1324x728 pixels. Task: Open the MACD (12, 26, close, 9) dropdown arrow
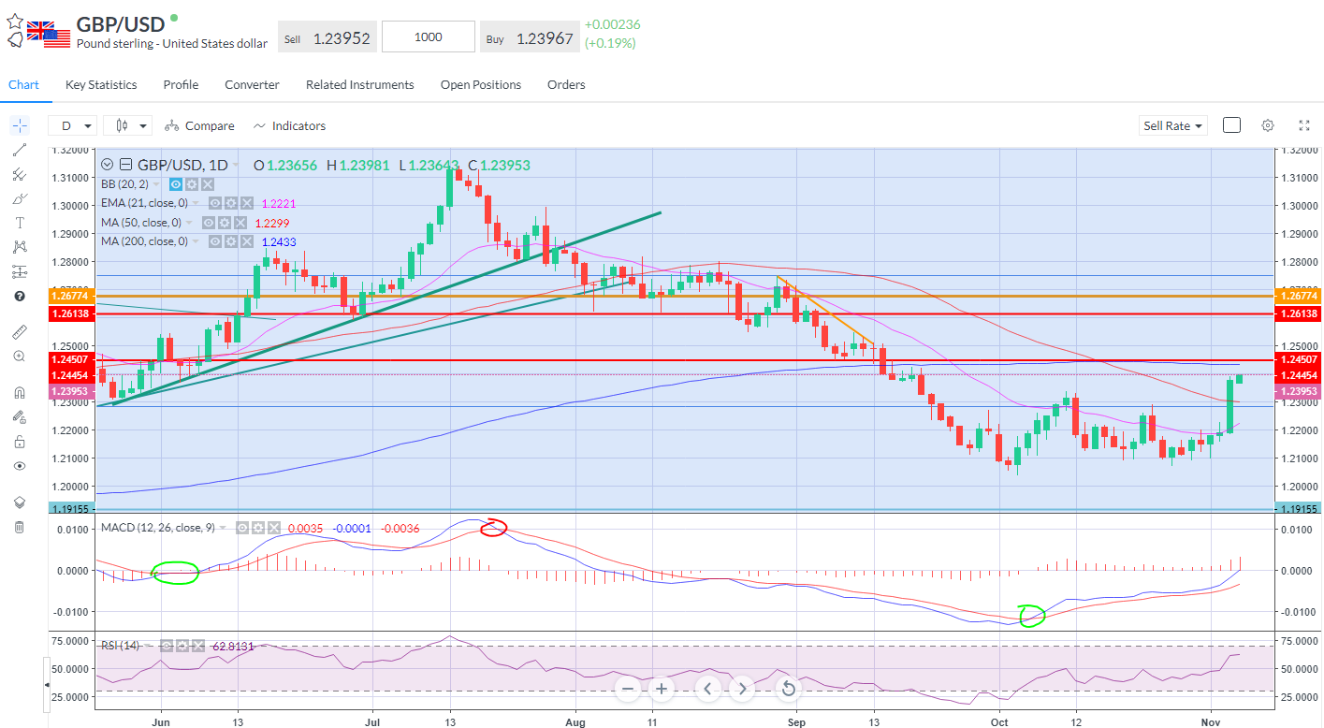223,528
